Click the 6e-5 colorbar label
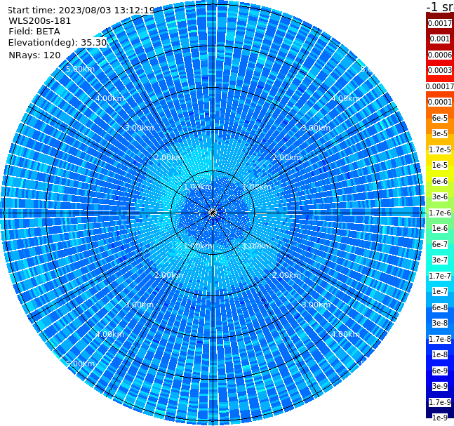The height and width of the screenshot is (426, 454). pos(440,118)
